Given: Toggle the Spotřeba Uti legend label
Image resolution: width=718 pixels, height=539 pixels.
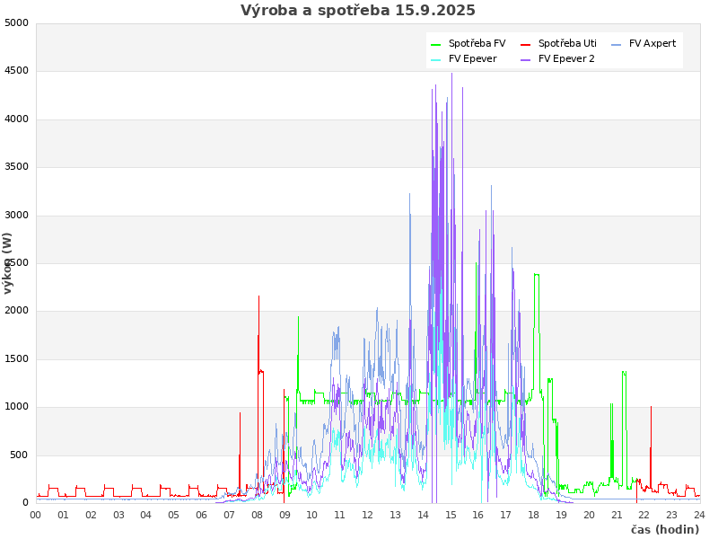Looking at the screenshot, I should click(567, 43).
